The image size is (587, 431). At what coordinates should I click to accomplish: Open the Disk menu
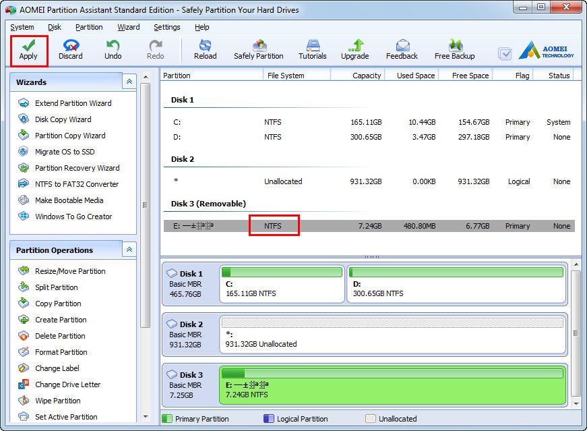(55, 27)
